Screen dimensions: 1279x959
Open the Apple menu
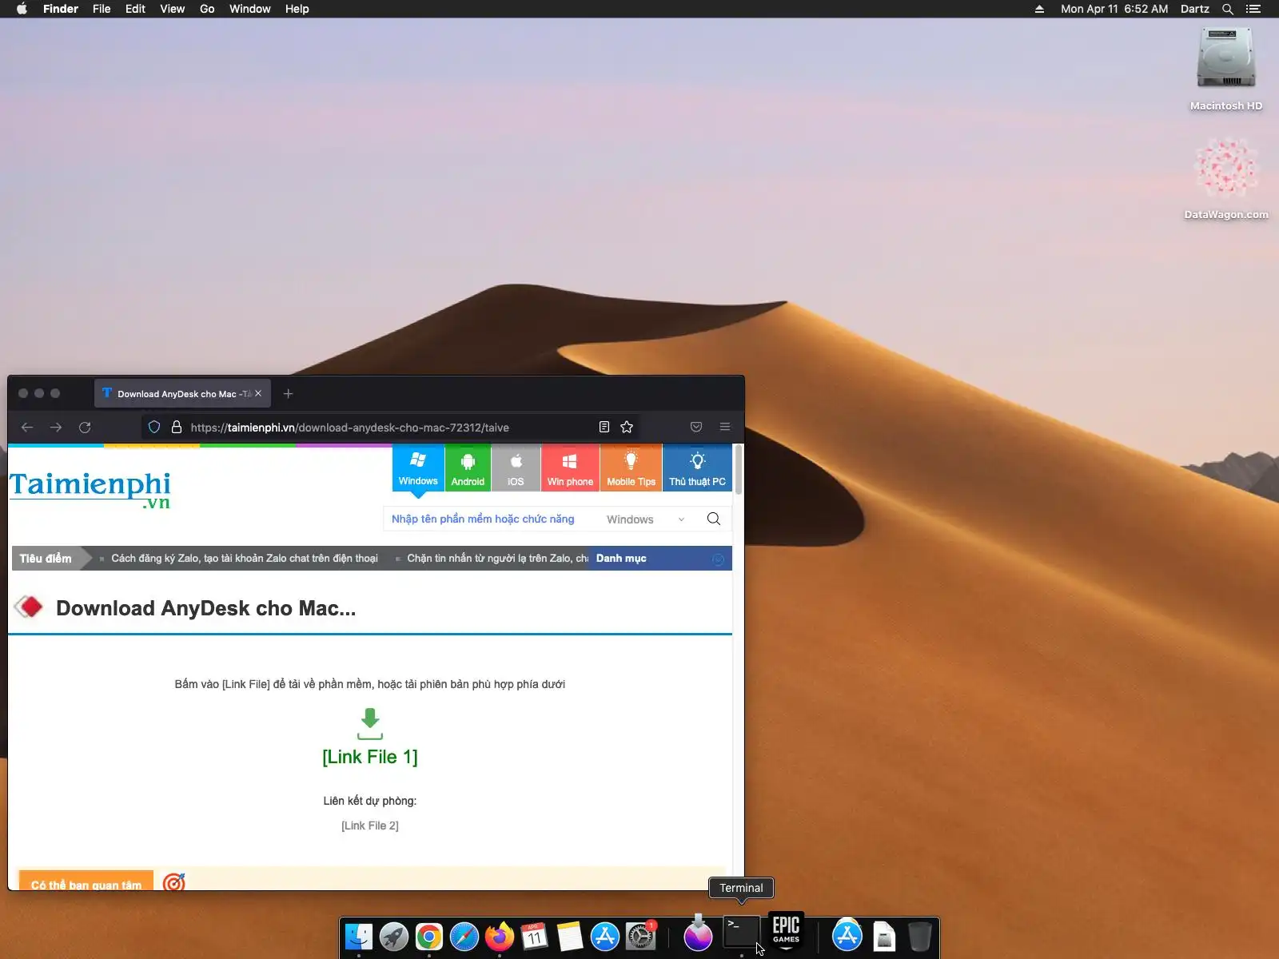(x=22, y=9)
